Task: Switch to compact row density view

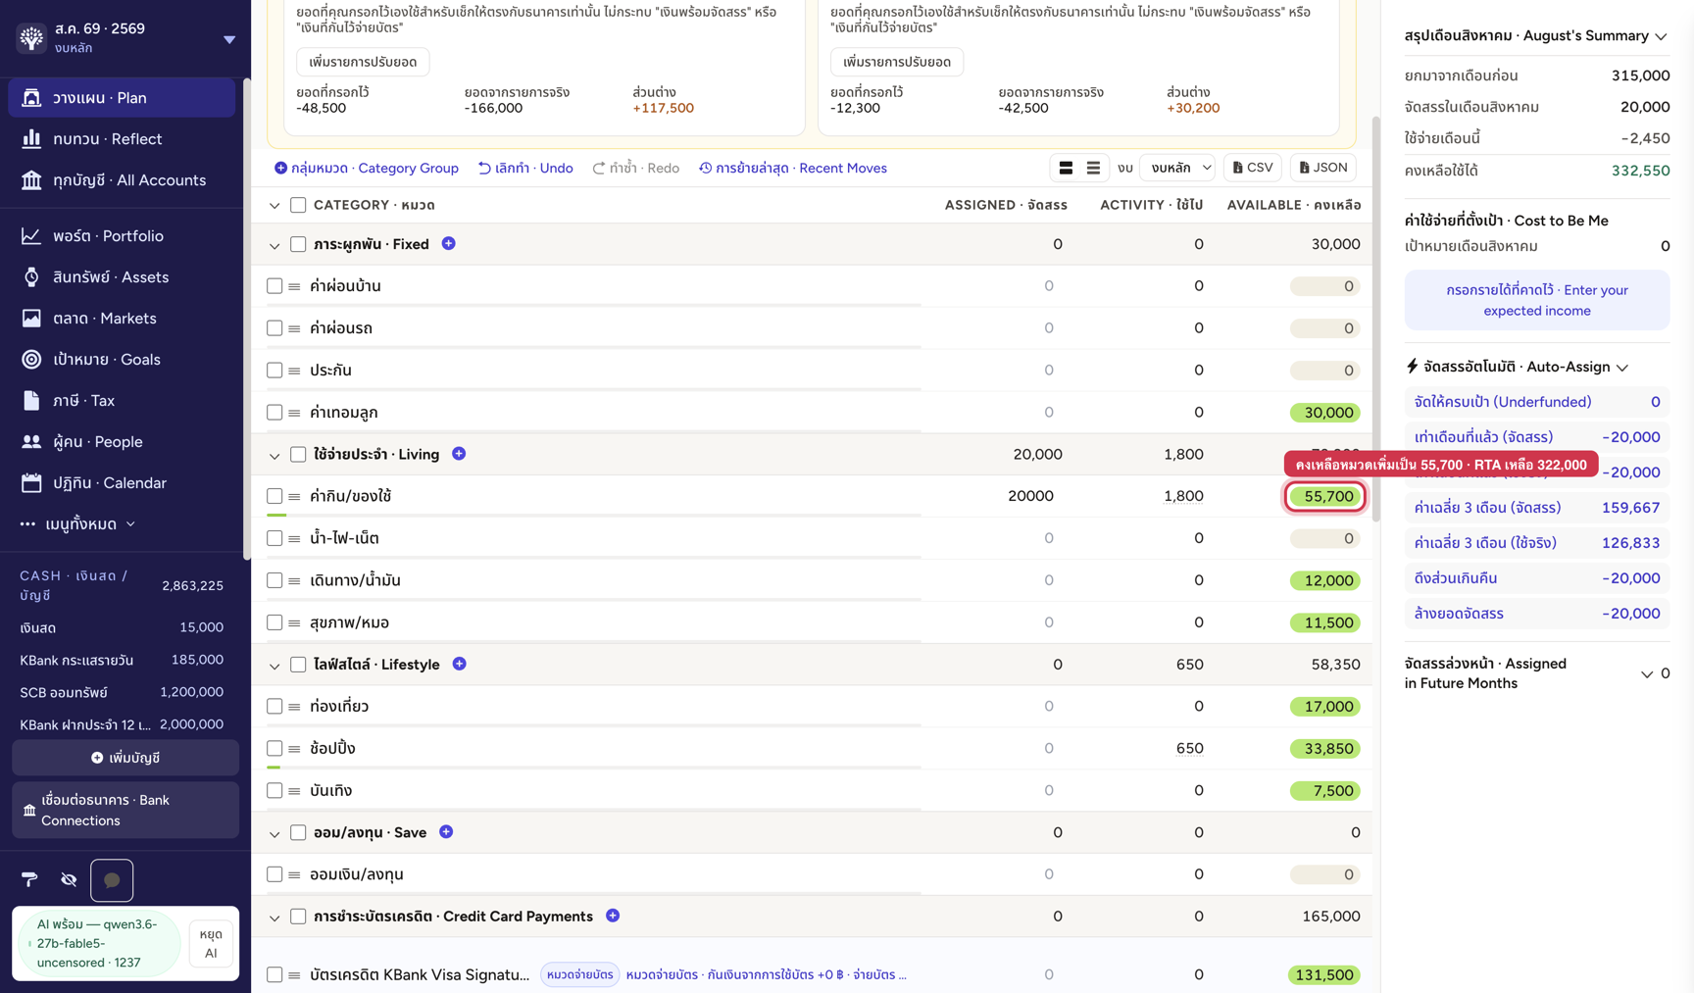Action: click(1093, 168)
